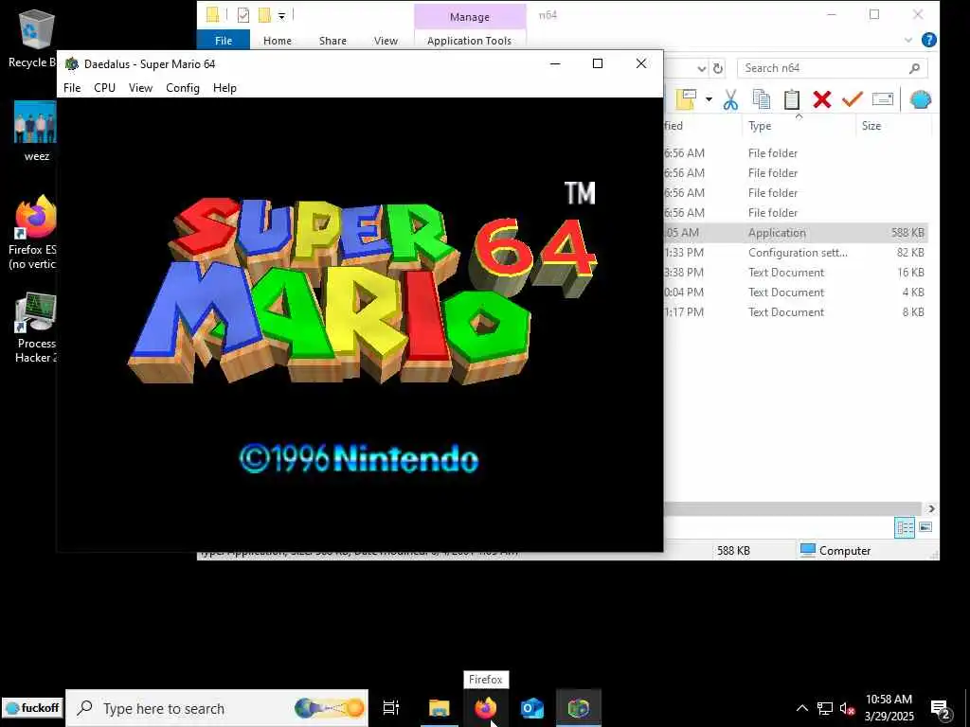This screenshot has height=727, width=970.
Task: Open File tab in Explorer window
Action: [224, 40]
